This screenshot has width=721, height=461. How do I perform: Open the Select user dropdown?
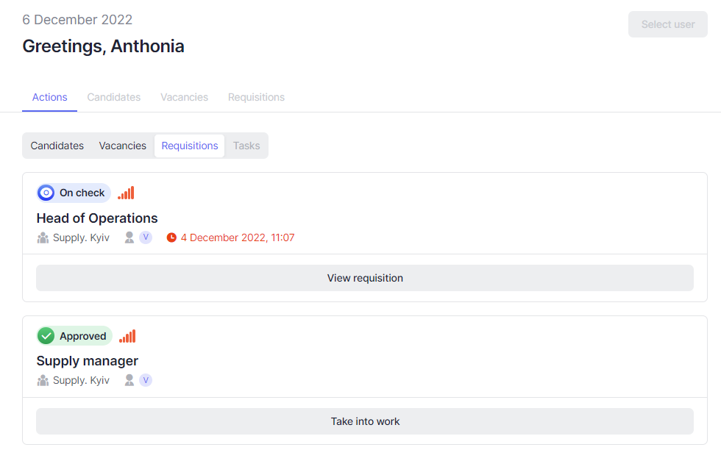[x=667, y=24]
